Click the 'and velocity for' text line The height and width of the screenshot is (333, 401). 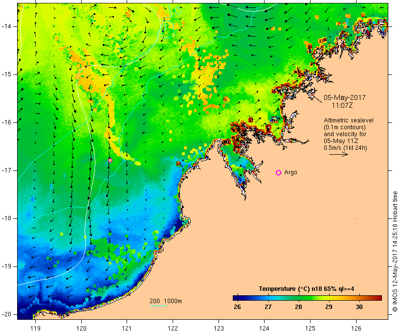[345, 134]
